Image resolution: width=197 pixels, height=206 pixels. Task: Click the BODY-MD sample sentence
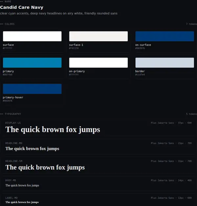[22, 185]
